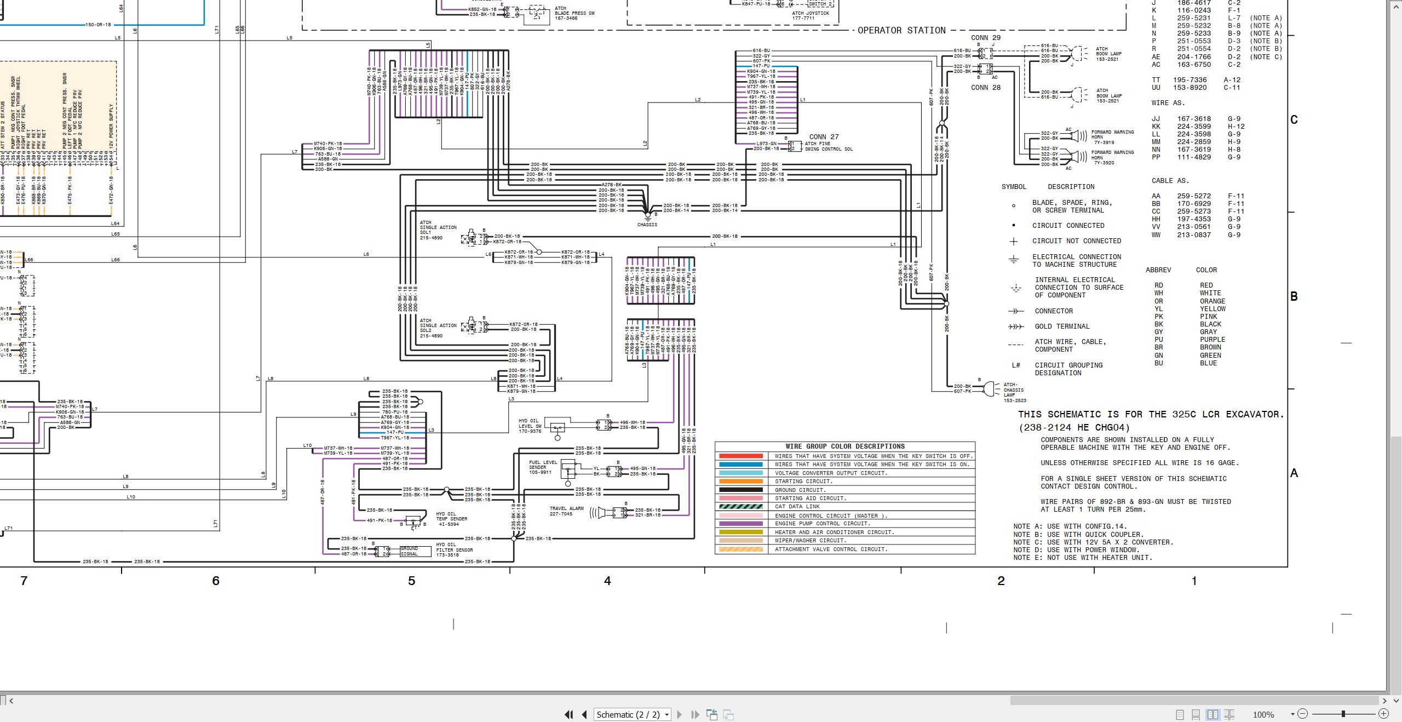Go to next page
1402x722 pixels.
coord(680,714)
